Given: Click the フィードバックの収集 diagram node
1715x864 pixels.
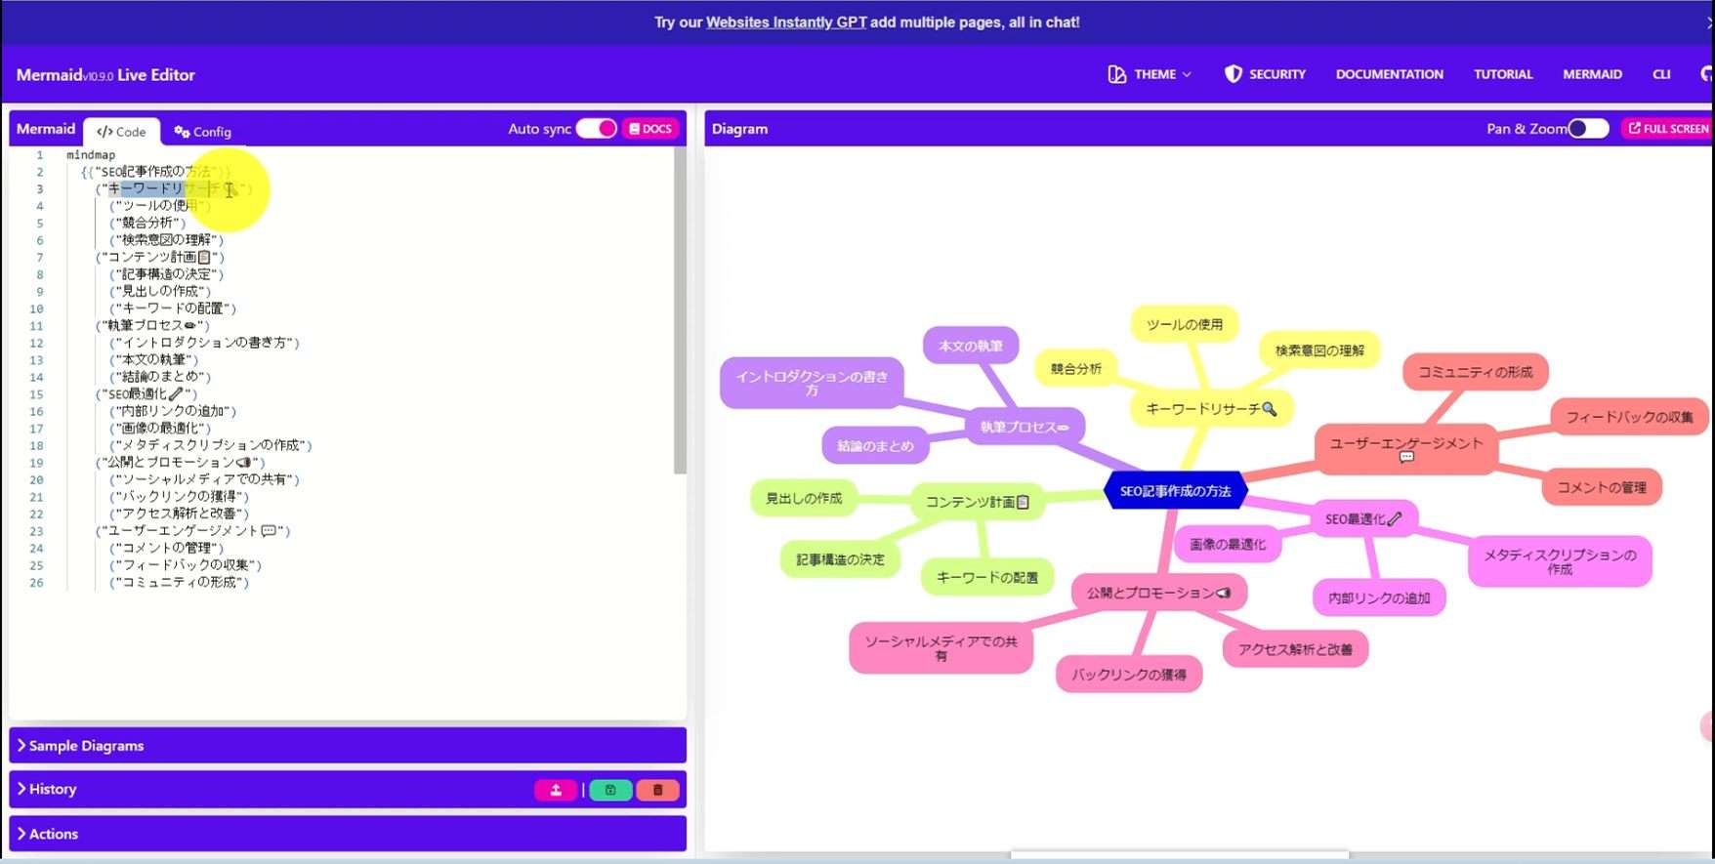Looking at the screenshot, I should tap(1629, 417).
